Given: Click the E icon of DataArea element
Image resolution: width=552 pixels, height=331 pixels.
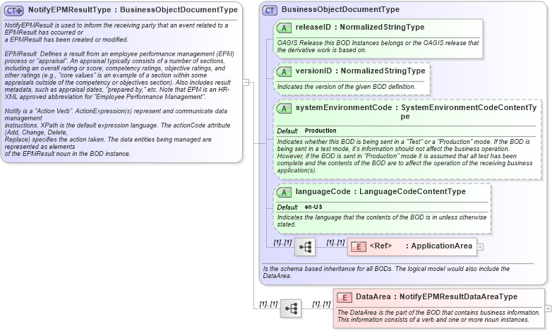Looking at the screenshot, I should (x=344, y=298).
